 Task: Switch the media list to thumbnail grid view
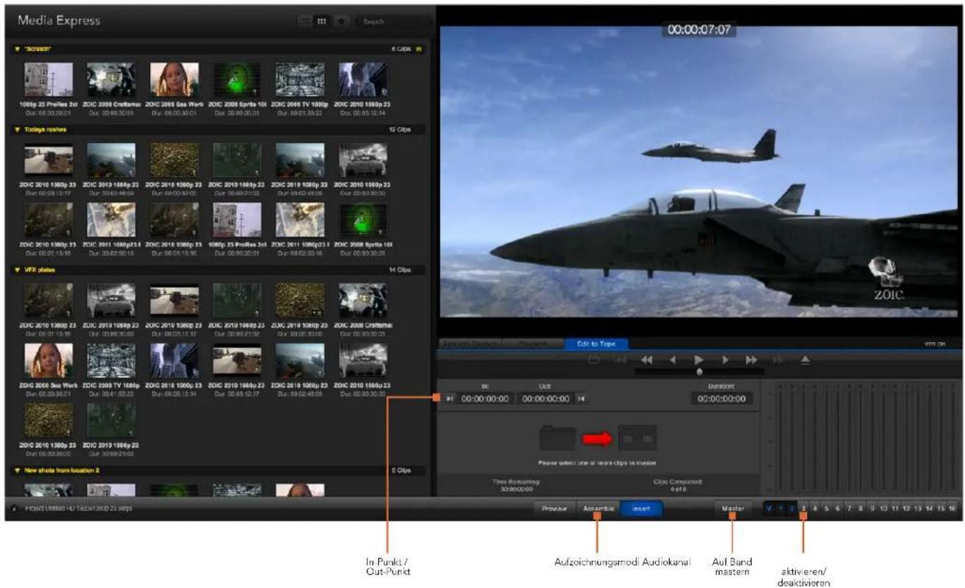pos(322,21)
